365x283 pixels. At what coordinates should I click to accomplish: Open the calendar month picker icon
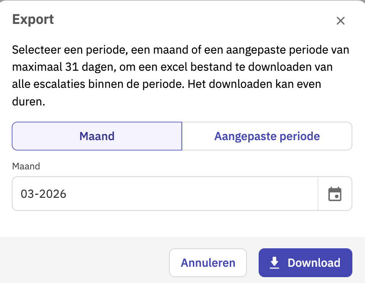click(335, 194)
